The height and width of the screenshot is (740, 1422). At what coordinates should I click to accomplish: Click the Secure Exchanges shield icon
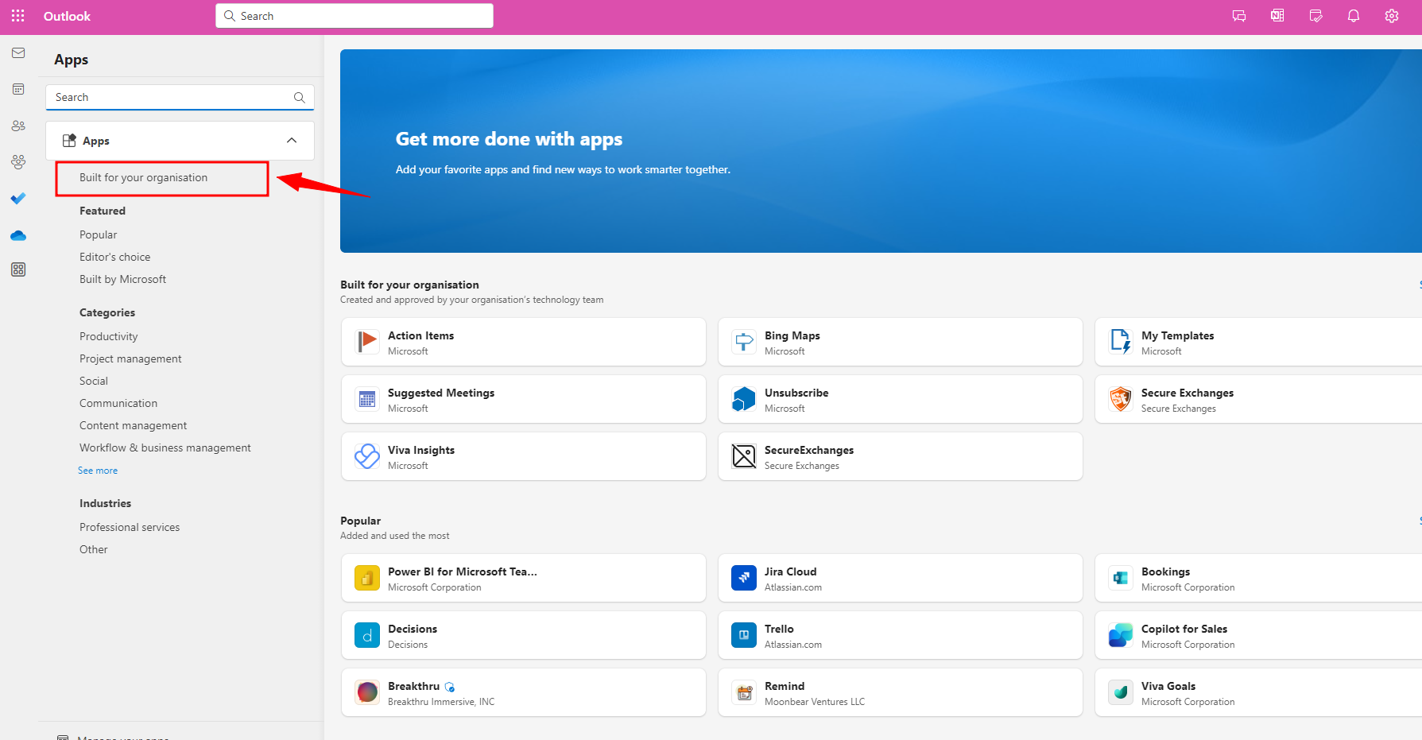[1121, 399]
